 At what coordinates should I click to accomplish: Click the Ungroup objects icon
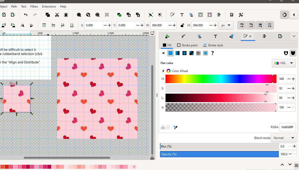[x=160, y=15]
